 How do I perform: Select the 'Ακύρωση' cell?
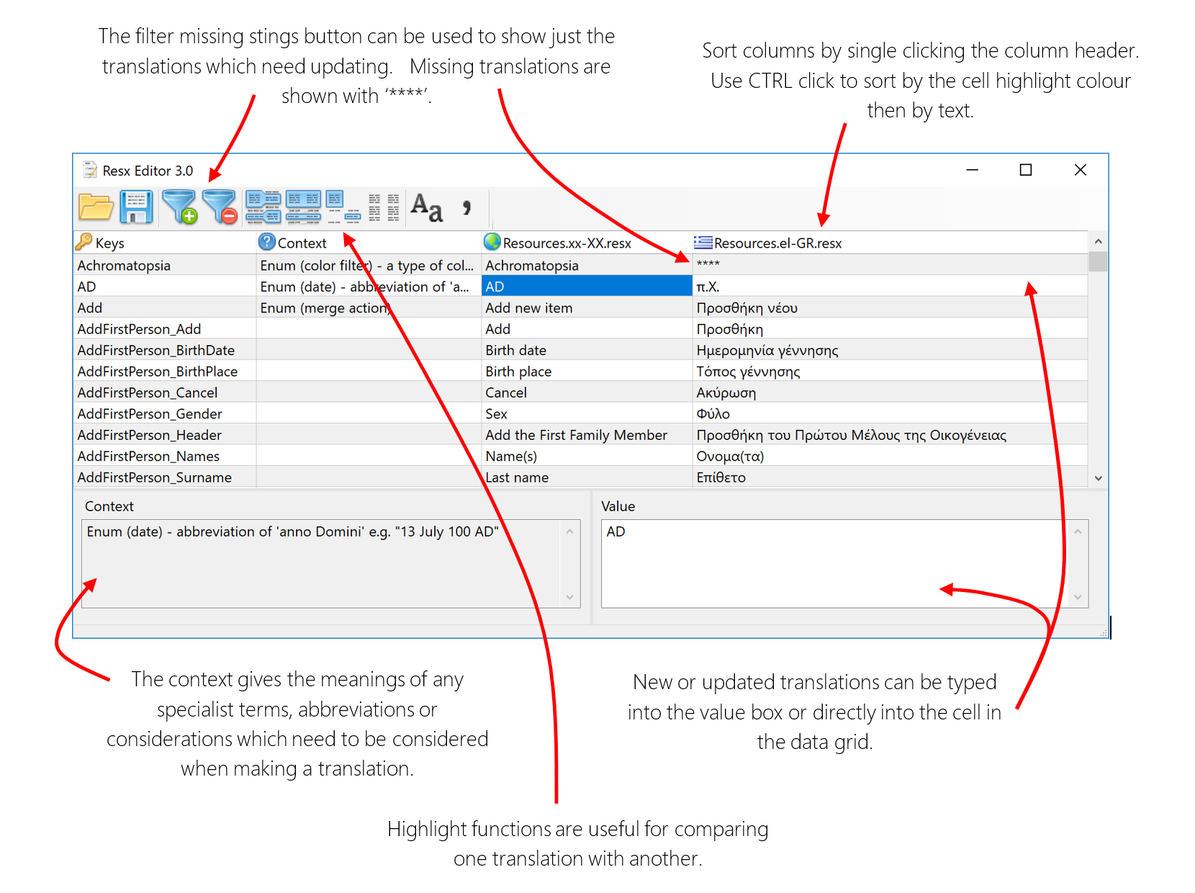[890, 392]
